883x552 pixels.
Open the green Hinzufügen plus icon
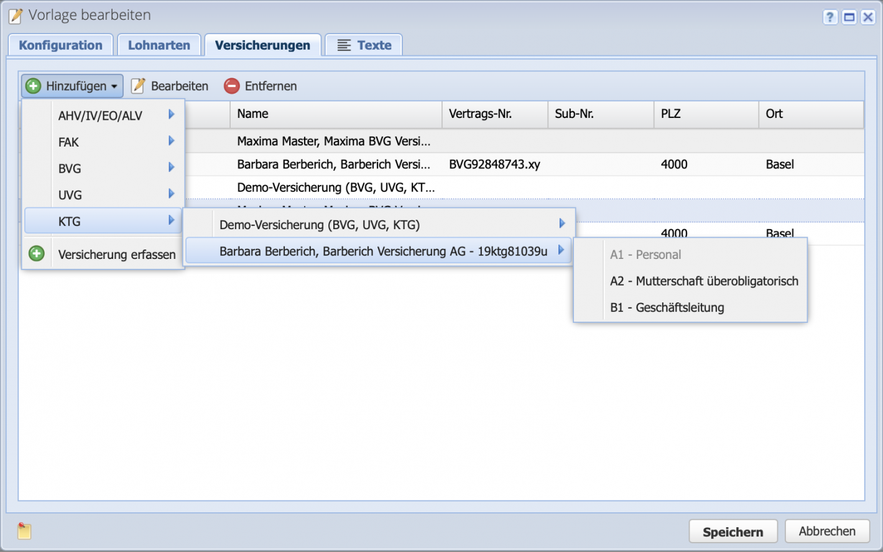click(x=33, y=86)
